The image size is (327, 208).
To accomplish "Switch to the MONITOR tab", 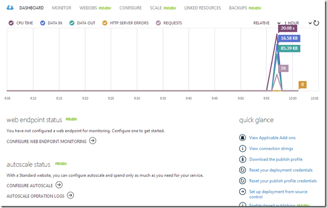I will coord(62,8).
